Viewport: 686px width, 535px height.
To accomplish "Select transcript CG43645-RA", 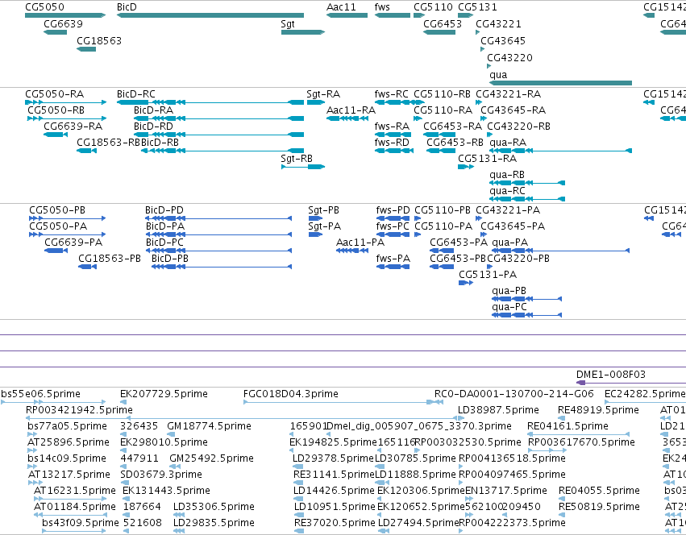I will 484,118.
